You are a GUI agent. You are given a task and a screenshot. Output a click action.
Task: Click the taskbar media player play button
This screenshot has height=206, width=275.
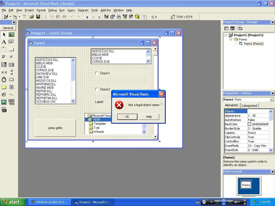tap(223, 202)
